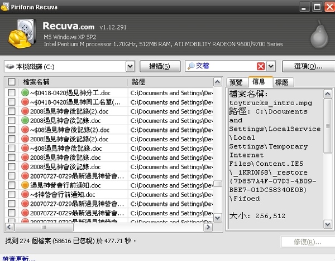Screen dimensions: 335x261
Task: Click the magnifier icon in the filter box
Action: click(191, 66)
